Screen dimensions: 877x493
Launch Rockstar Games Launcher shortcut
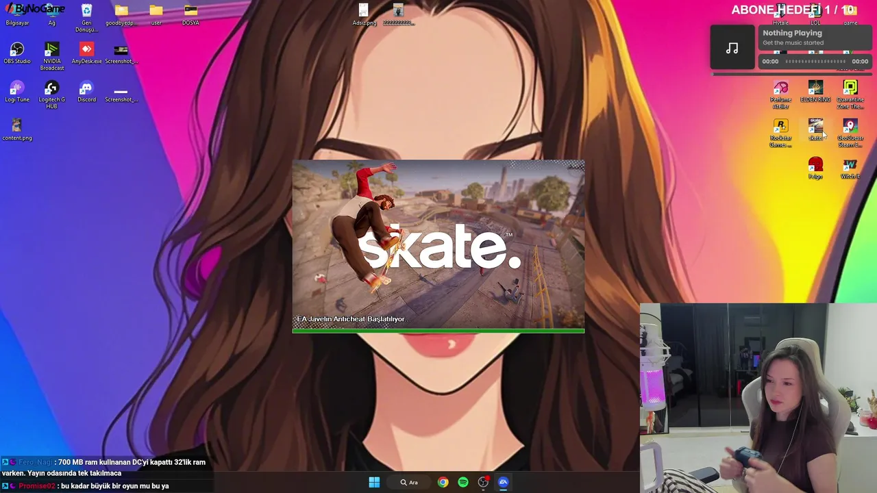click(780, 133)
